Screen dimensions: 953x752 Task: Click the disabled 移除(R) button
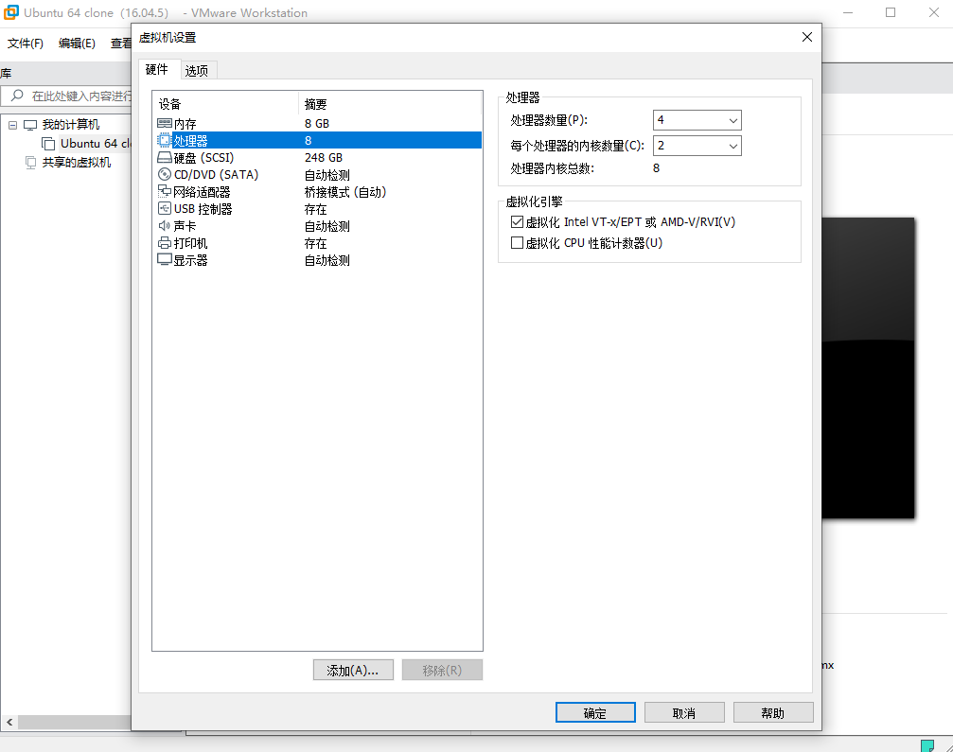pyautogui.click(x=442, y=670)
